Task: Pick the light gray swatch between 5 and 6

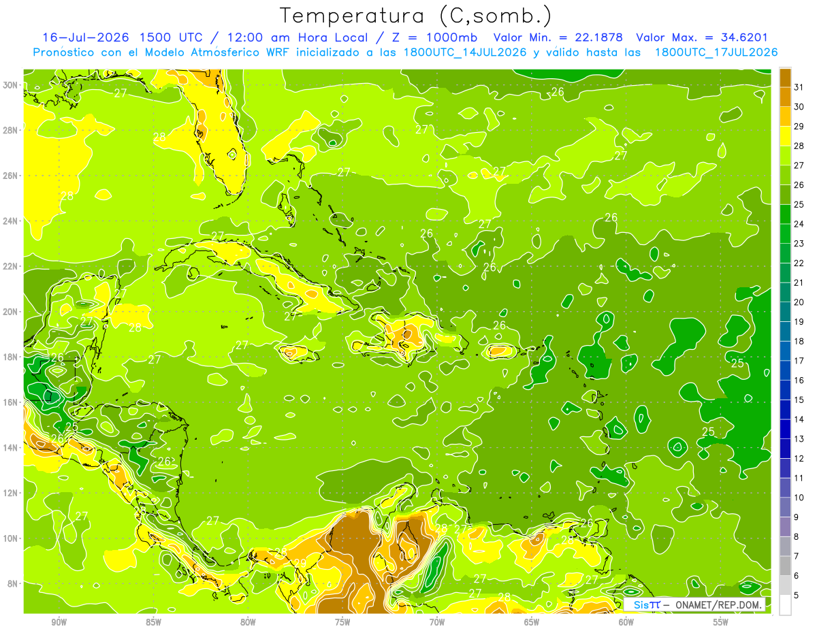Action: coord(785,585)
